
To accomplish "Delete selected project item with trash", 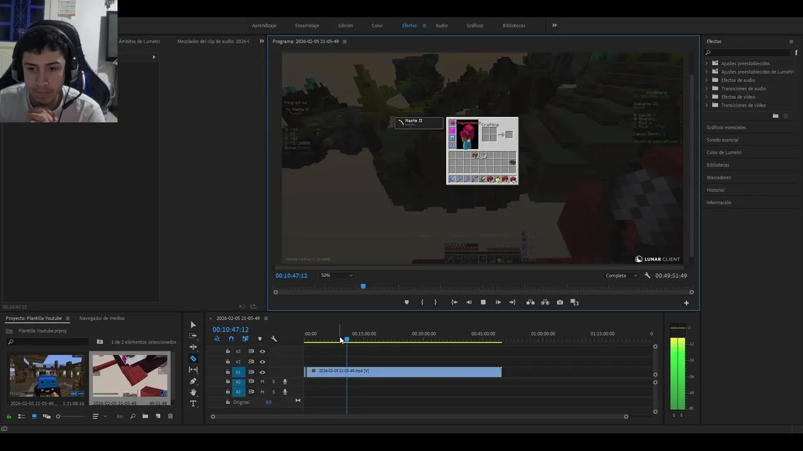I will [x=170, y=417].
